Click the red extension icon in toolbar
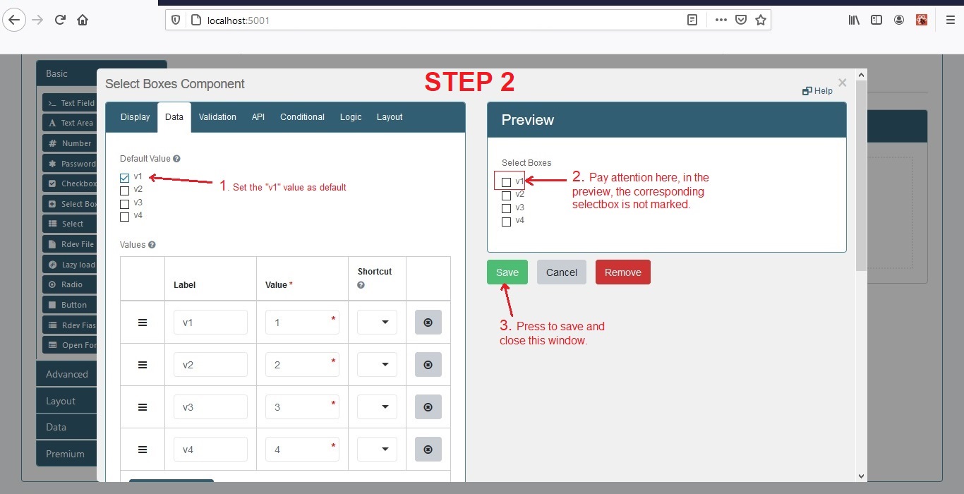 (922, 20)
